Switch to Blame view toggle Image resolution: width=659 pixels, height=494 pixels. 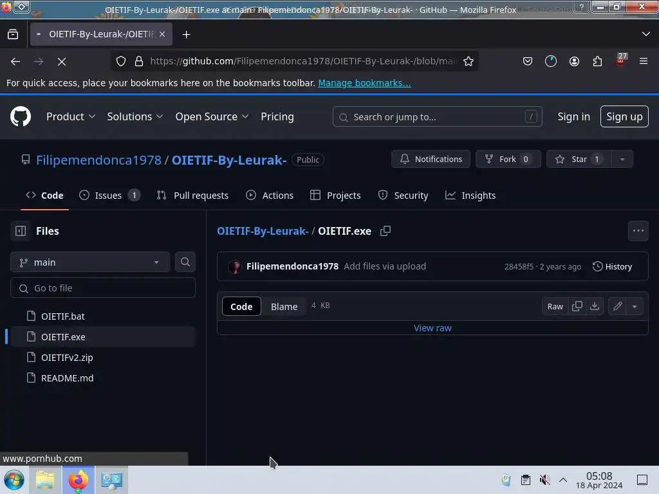(284, 306)
